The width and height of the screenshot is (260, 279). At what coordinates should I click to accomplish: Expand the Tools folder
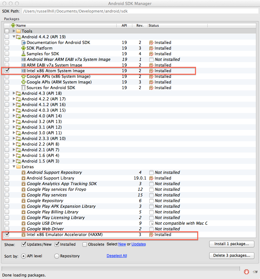point(14,31)
